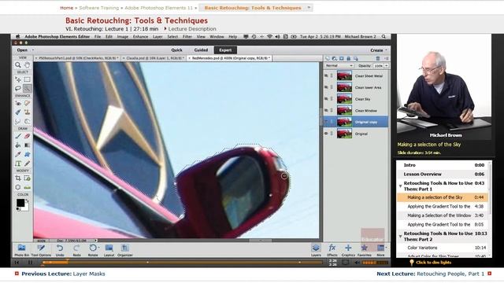Select the Crop tool
This screenshot has height=283, width=504.
pyautogui.click(x=18, y=178)
